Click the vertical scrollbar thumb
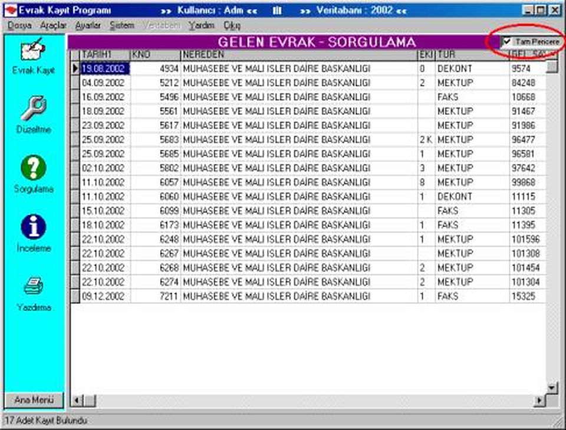 tap(552, 67)
